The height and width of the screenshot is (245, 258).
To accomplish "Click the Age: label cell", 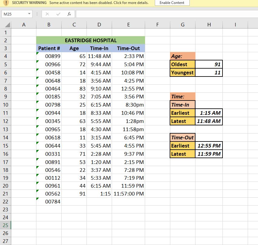I will pos(183,56).
